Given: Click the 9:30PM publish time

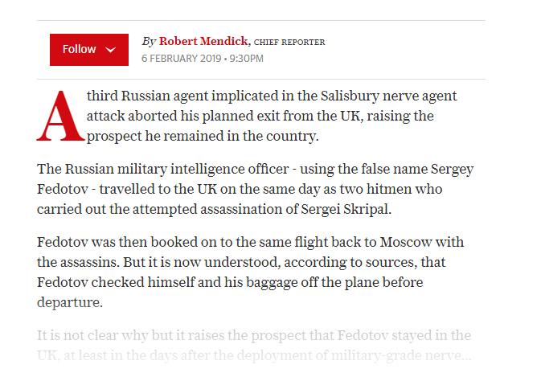Looking at the screenshot, I should 246,59.
